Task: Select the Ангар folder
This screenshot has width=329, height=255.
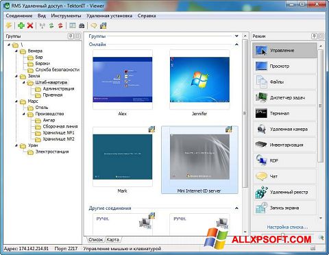Action: 49,120
